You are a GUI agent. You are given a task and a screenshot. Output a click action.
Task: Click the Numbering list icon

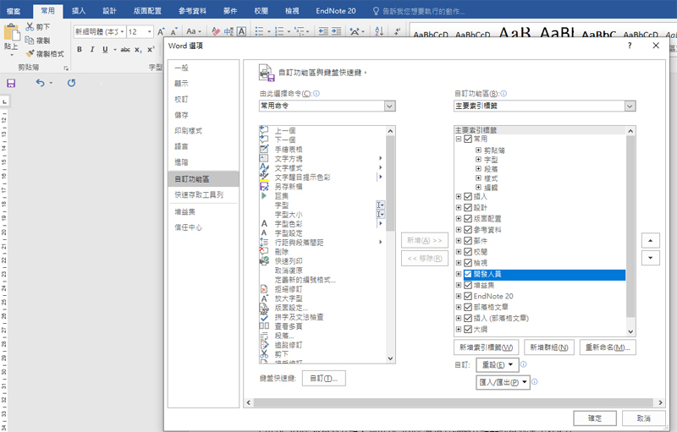coord(279,31)
